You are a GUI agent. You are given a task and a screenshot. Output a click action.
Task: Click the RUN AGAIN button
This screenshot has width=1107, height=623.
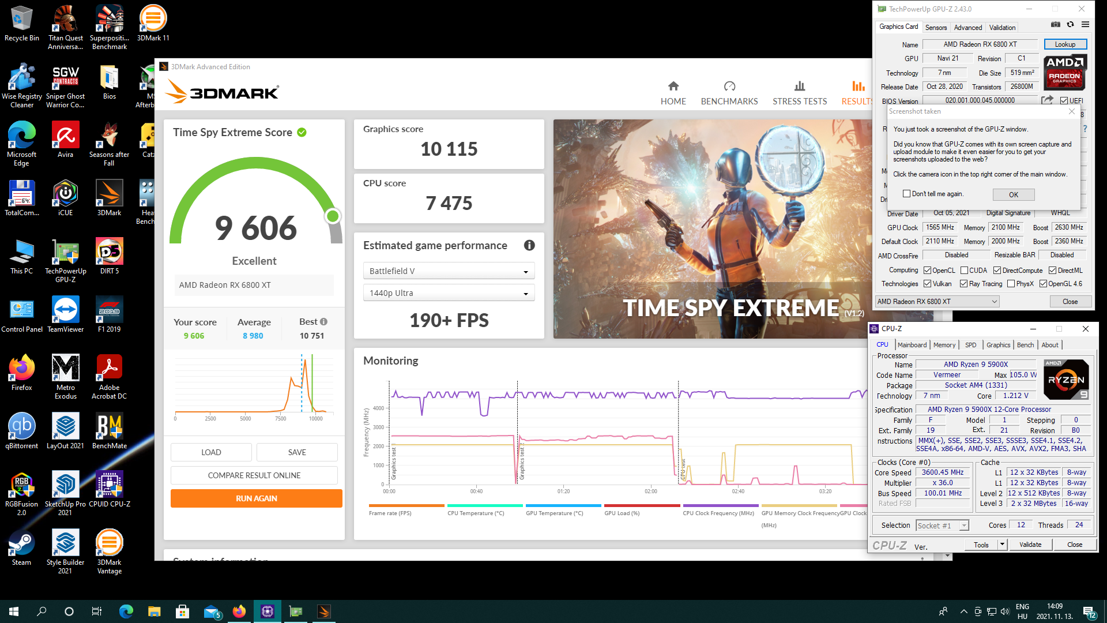click(x=256, y=498)
